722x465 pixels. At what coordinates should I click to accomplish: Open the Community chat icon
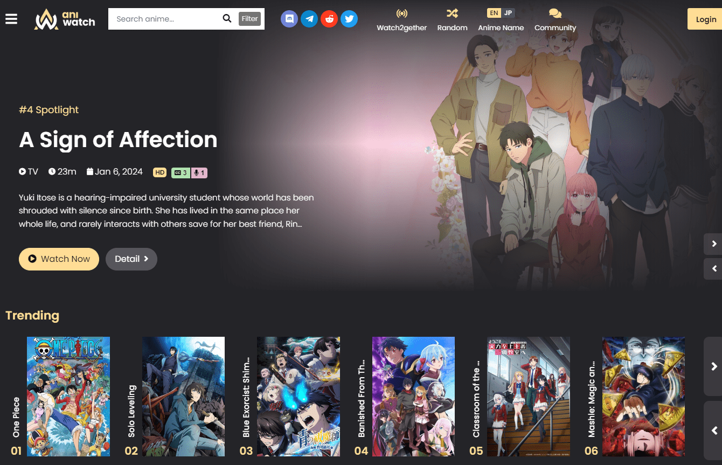coord(555,19)
